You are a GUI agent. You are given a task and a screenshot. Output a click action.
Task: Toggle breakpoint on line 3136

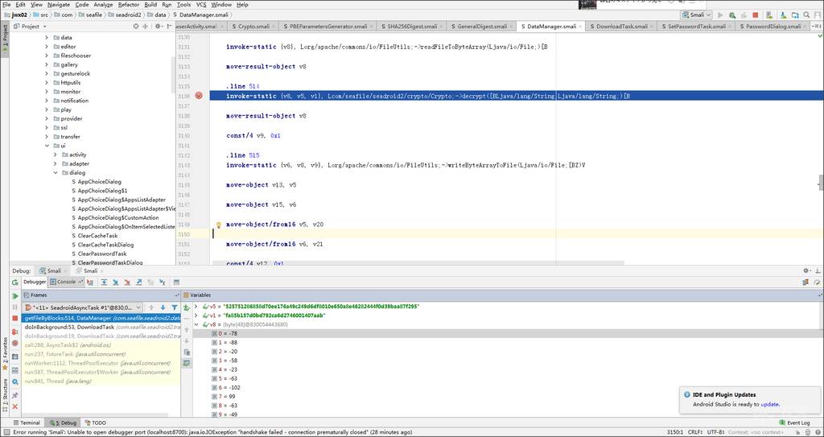[199, 96]
